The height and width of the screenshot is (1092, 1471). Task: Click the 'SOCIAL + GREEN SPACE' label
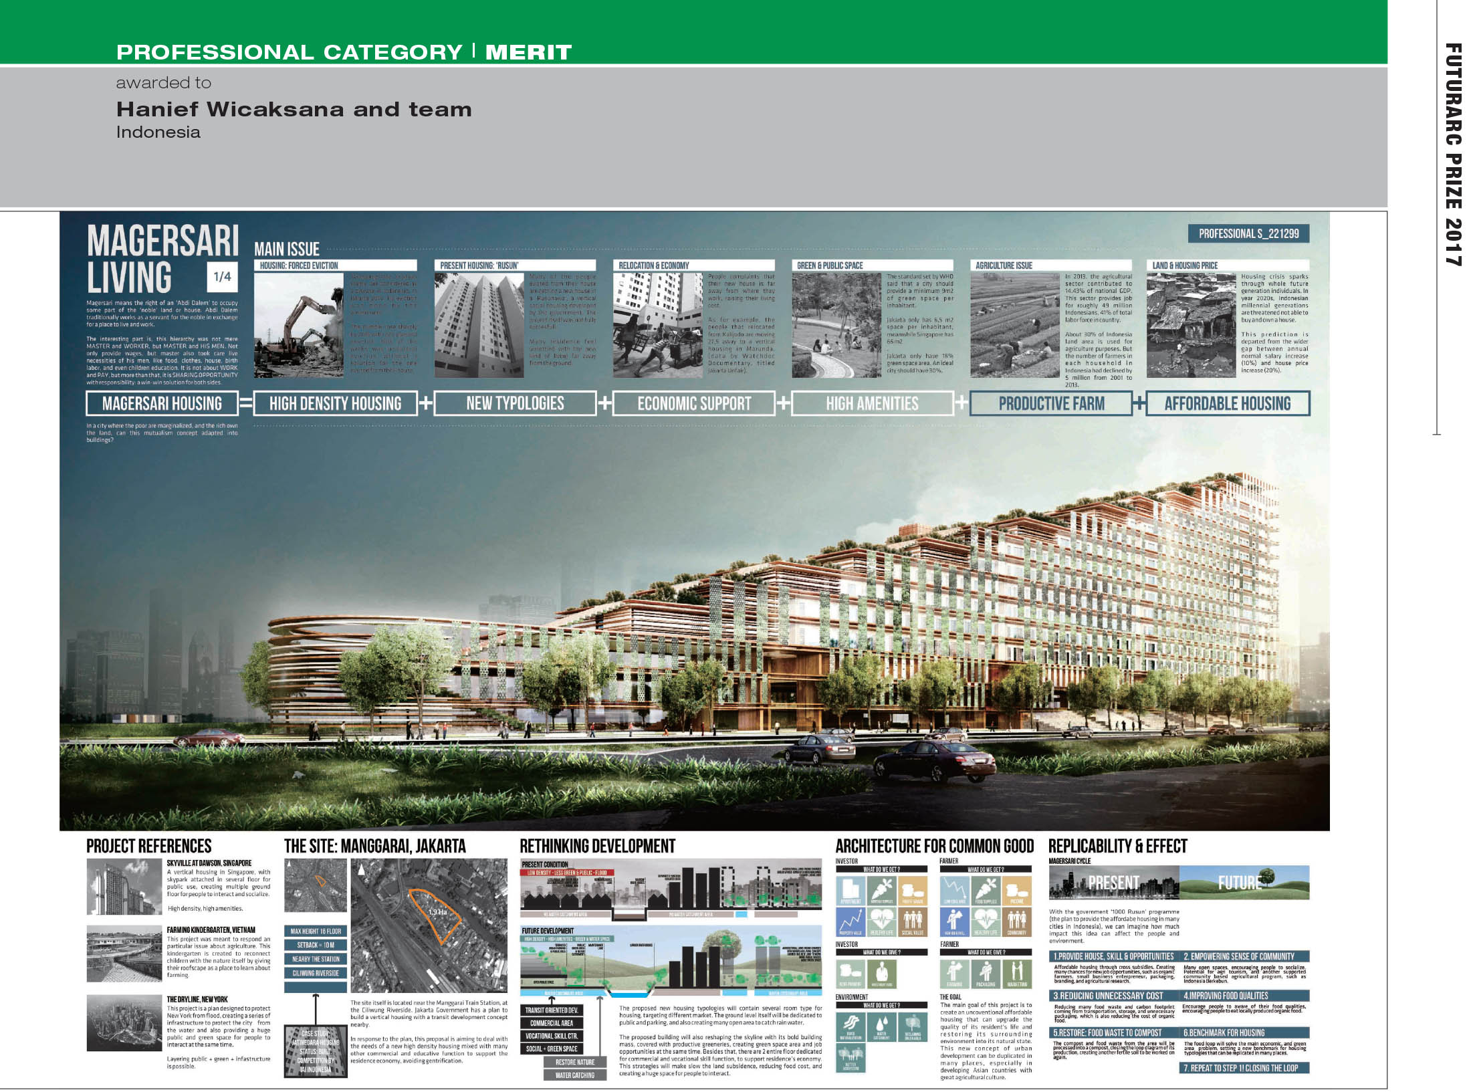pyautogui.click(x=552, y=1049)
